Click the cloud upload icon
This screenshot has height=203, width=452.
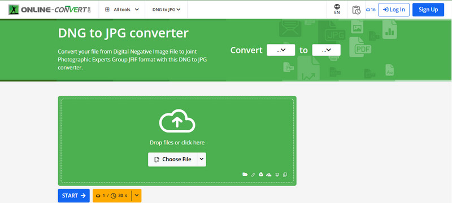click(x=177, y=121)
